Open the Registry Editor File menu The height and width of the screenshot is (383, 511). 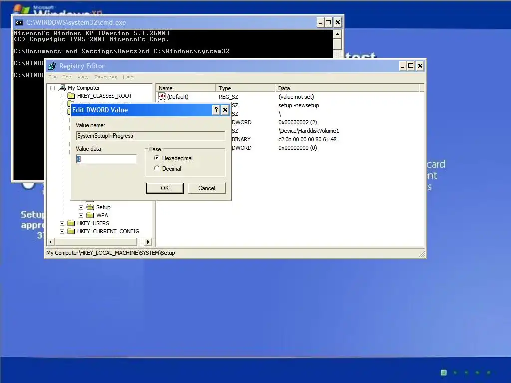pyautogui.click(x=52, y=77)
